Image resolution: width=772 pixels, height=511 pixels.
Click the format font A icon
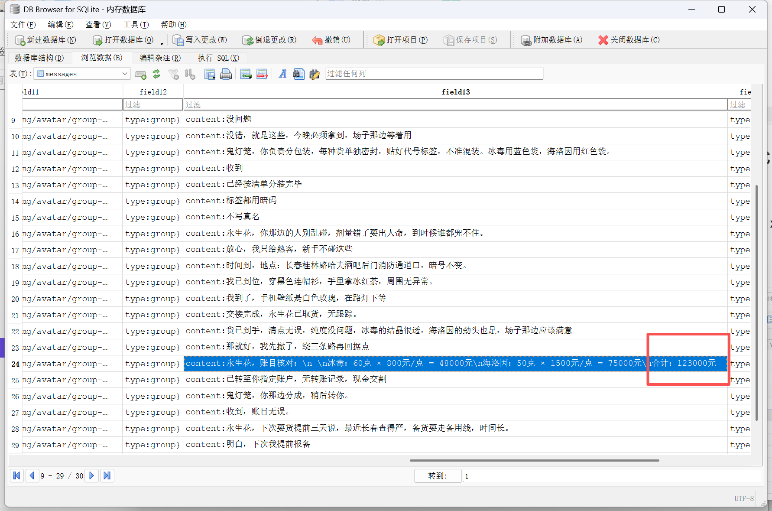pos(282,74)
